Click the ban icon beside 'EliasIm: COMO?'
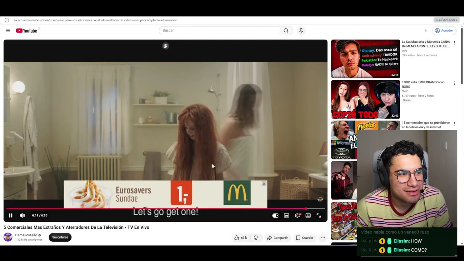Image resolution: width=464 pixels, height=261 pixels. [364, 250]
